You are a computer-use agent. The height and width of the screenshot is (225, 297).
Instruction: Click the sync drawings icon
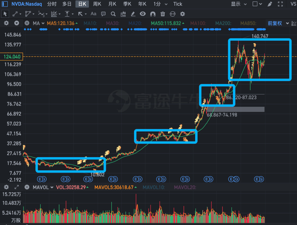pyautogui.click(x=173, y=14)
